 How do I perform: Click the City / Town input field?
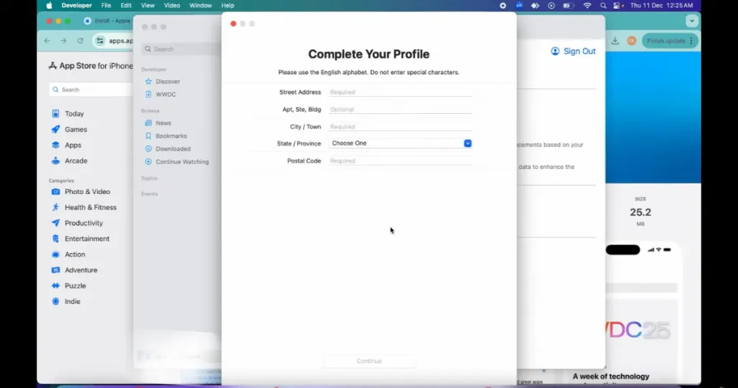(x=400, y=127)
